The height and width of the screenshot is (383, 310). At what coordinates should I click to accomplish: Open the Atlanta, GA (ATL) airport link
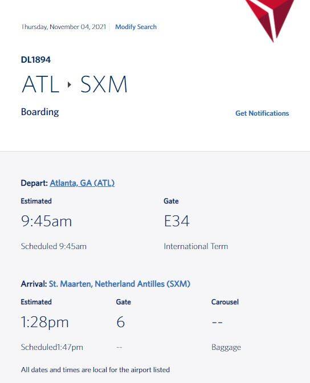click(x=82, y=183)
